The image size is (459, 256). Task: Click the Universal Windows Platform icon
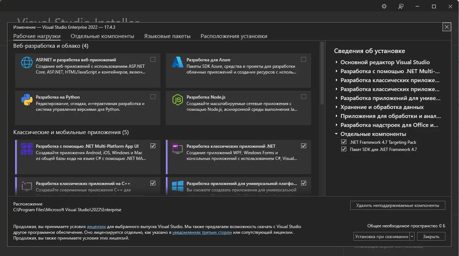[178, 186]
